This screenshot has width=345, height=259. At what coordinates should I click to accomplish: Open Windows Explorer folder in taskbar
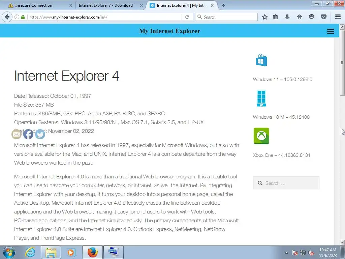tap(51, 252)
